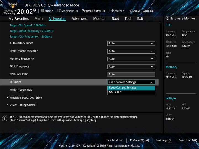Click the Voltage section heading
The width and height of the screenshot is (199, 149).
(x=171, y=98)
